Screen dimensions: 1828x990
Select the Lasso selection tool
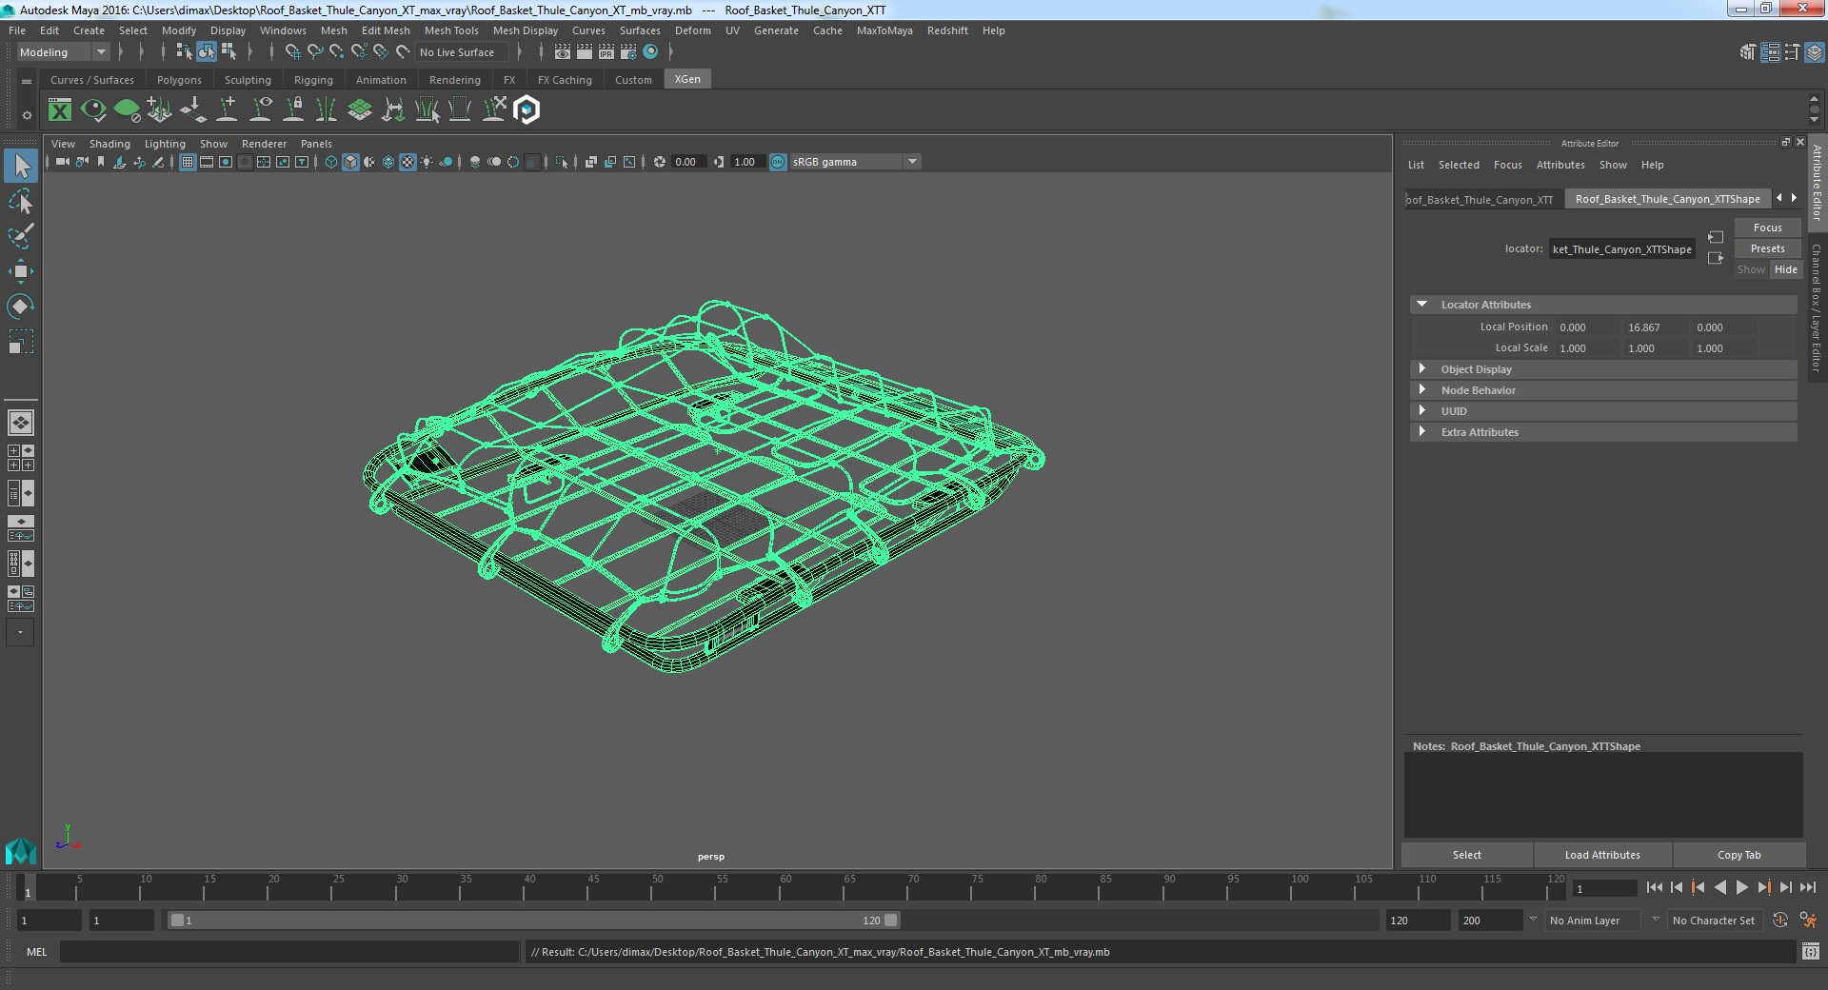20,202
